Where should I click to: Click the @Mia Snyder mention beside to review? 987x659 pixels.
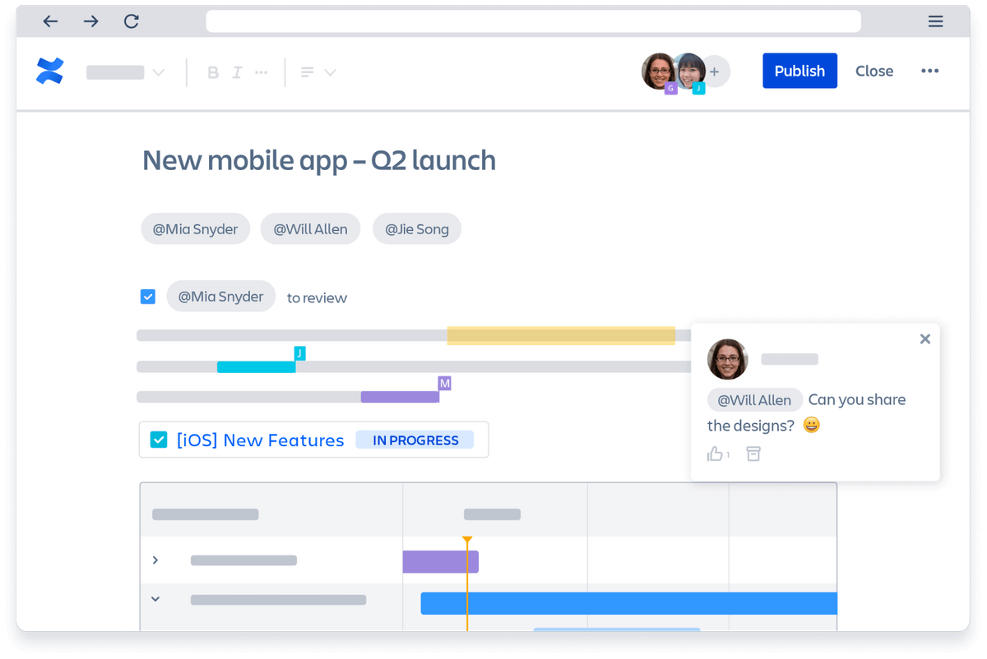(221, 297)
